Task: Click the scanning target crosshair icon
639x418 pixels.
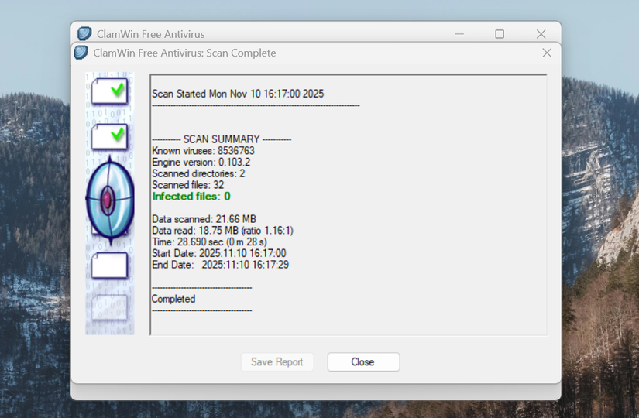Action: (110, 200)
